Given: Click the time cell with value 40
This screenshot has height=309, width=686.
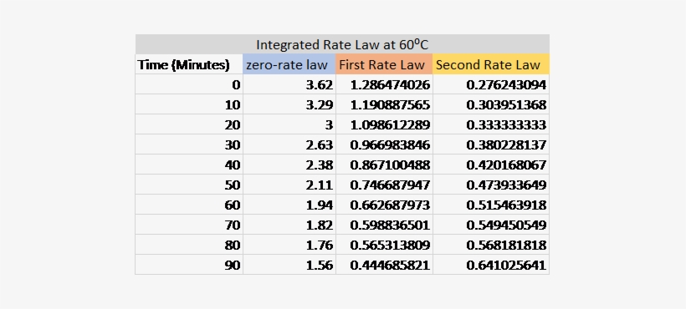Looking at the screenshot, I should [189, 165].
